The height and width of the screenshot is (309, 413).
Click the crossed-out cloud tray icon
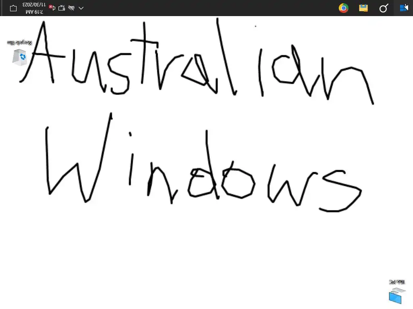pos(71,8)
